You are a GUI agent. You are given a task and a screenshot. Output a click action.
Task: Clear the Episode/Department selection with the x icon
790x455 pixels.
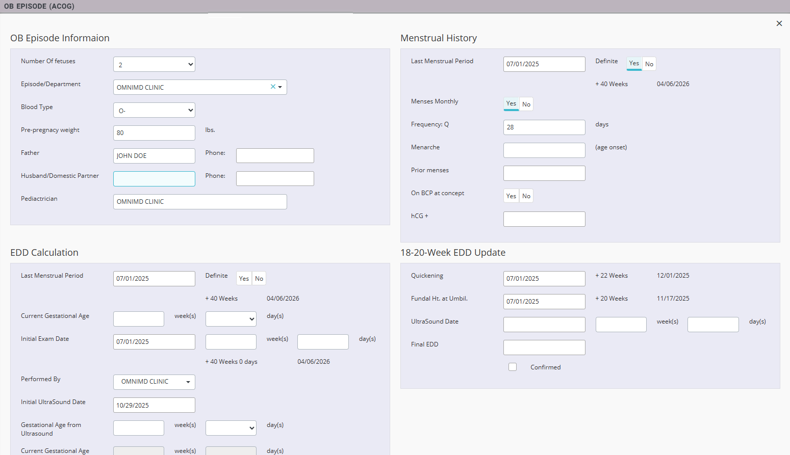pyautogui.click(x=273, y=87)
